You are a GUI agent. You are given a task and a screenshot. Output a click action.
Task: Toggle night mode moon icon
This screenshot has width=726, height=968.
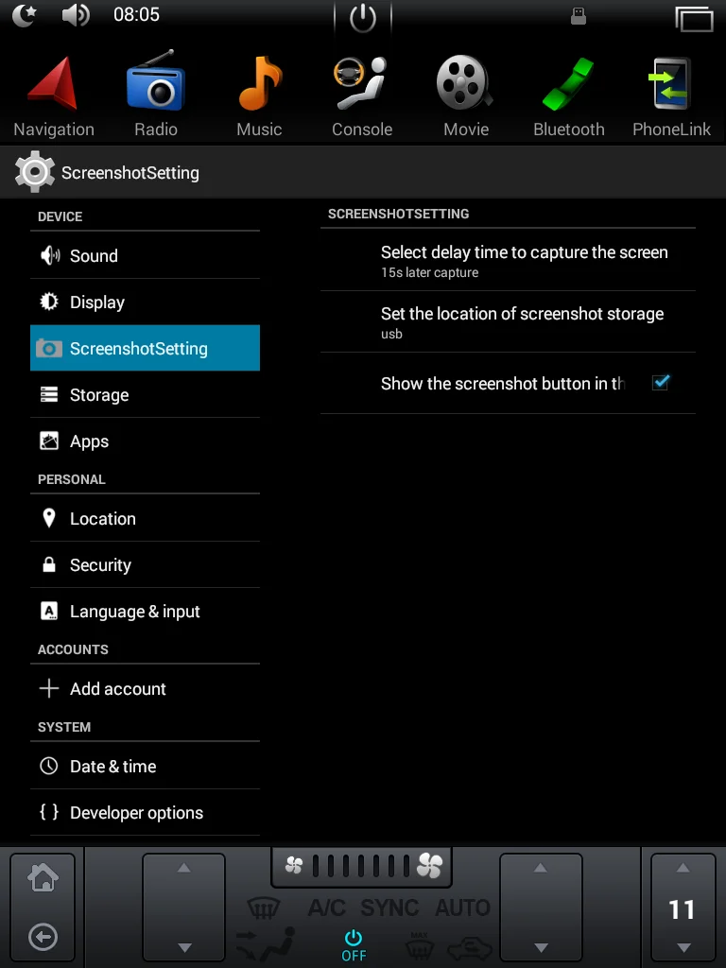point(25,15)
